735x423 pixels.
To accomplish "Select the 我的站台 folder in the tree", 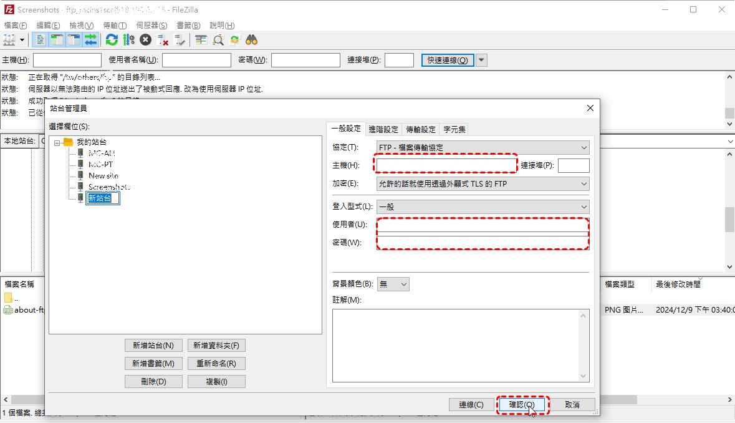I will [92, 142].
